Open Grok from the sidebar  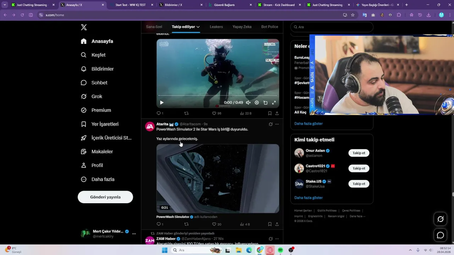(x=92, y=96)
